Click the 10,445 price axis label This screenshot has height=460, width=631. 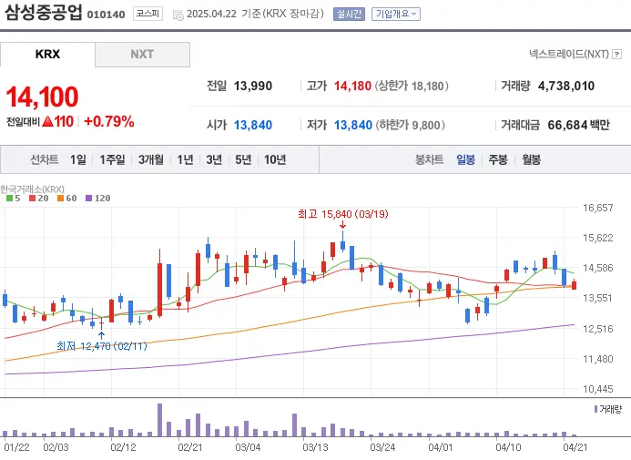click(598, 389)
